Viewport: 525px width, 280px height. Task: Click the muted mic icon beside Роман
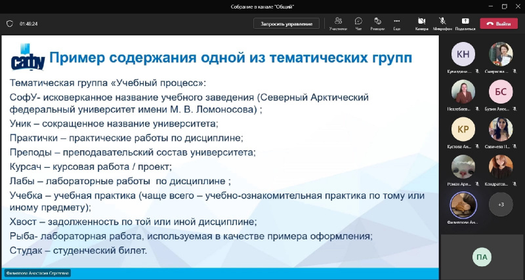click(477, 184)
